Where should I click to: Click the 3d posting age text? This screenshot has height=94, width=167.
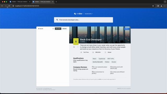tap(74, 47)
